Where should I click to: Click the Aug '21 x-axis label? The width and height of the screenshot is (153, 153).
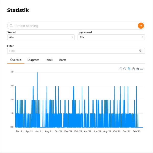(49, 131)
